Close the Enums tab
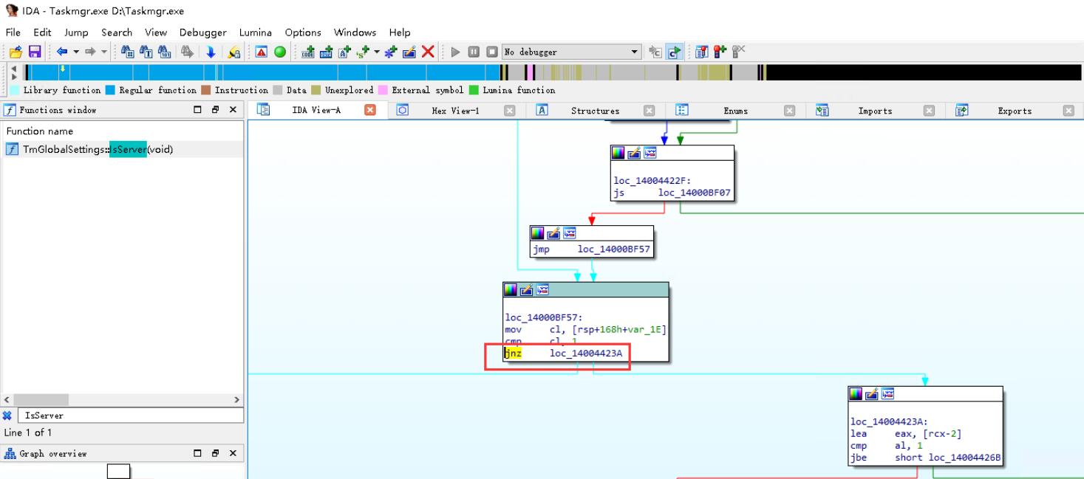This screenshot has height=479, width=1084. 789,111
